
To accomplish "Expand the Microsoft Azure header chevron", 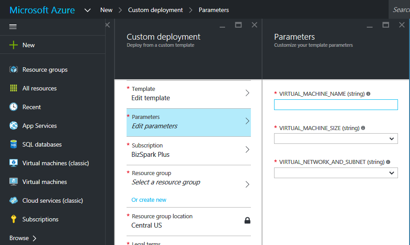I will pos(87,10).
